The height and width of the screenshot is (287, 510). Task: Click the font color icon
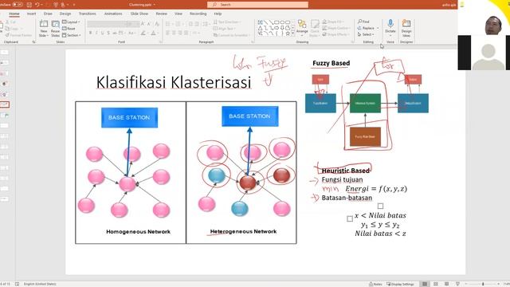(153, 33)
